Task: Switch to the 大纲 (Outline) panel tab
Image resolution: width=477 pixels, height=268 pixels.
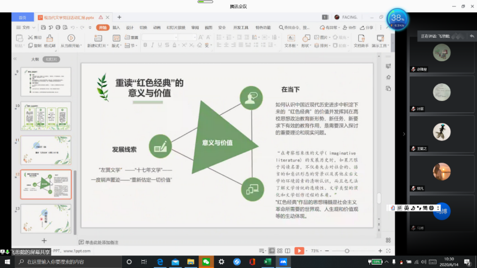Action: click(x=35, y=59)
